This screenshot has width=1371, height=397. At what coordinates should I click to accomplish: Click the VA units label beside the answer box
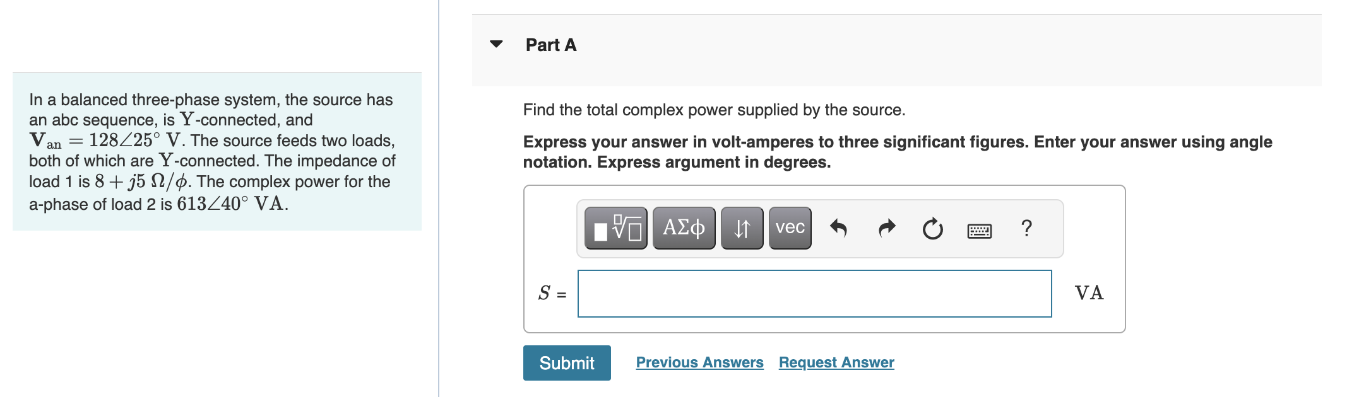[x=1089, y=292]
